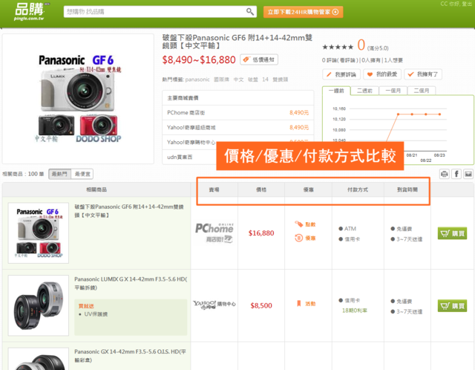Click the $8,500 price
This screenshot has height=370, width=475.
point(261,305)
